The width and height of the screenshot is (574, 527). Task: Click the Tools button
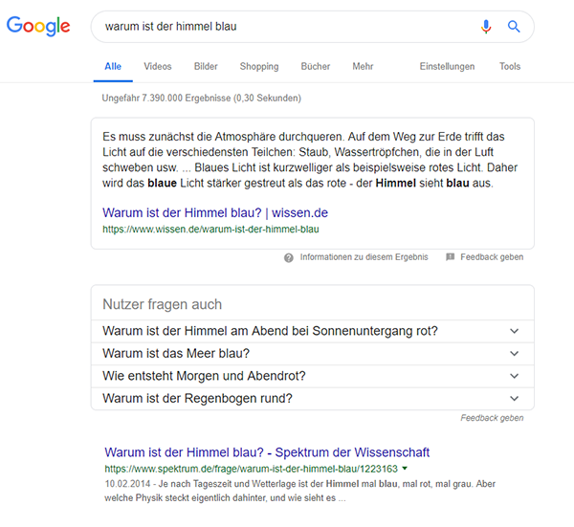510,66
